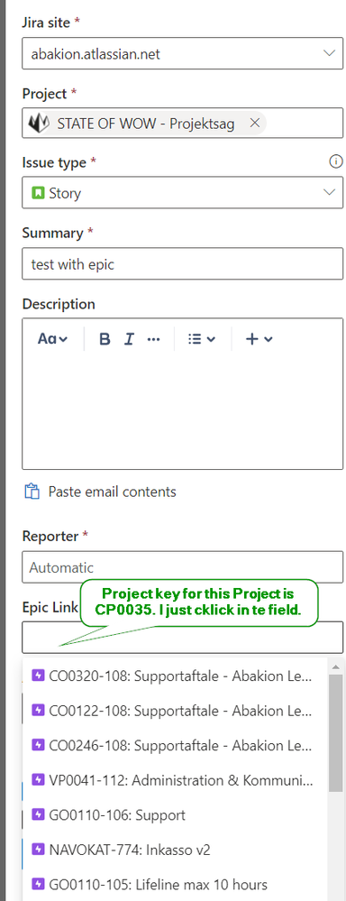Open the insert plus menu
The height and width of the screenshot is (901, 346).
(x=259, y=339)
